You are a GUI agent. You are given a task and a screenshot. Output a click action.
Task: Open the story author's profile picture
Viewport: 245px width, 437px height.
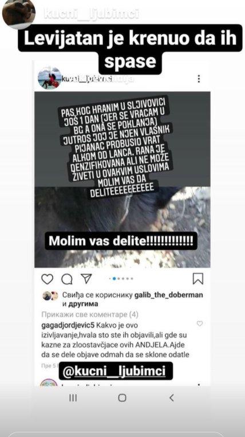19,12
